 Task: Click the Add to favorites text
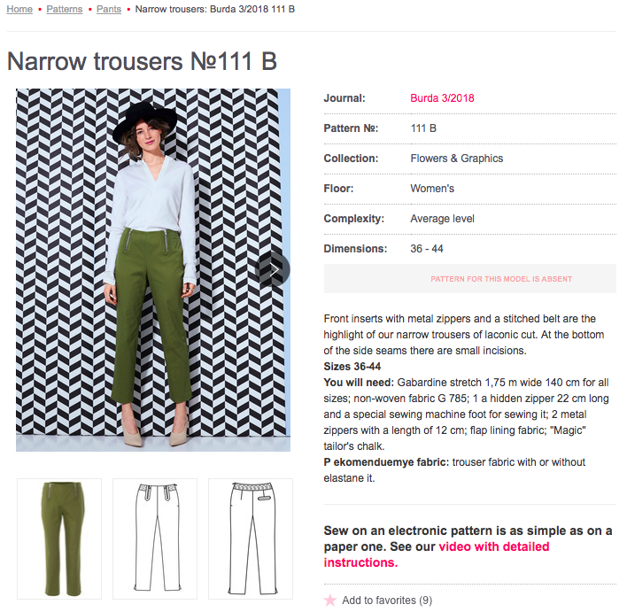tap(387, 600)
